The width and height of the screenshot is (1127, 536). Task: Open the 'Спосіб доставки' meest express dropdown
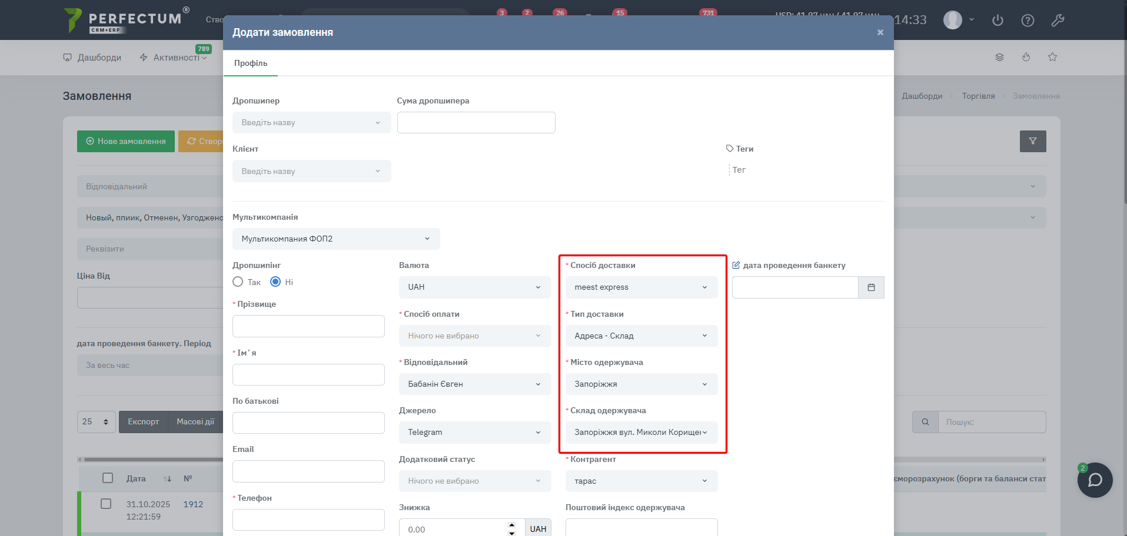pos(641,287)
